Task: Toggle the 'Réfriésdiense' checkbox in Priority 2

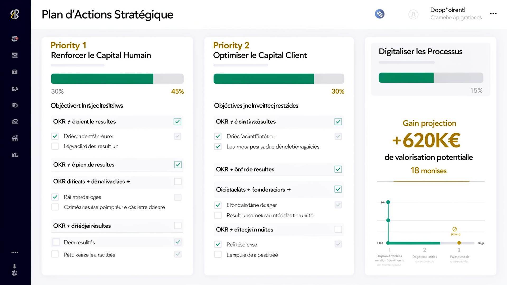Action: click(218, 244)
